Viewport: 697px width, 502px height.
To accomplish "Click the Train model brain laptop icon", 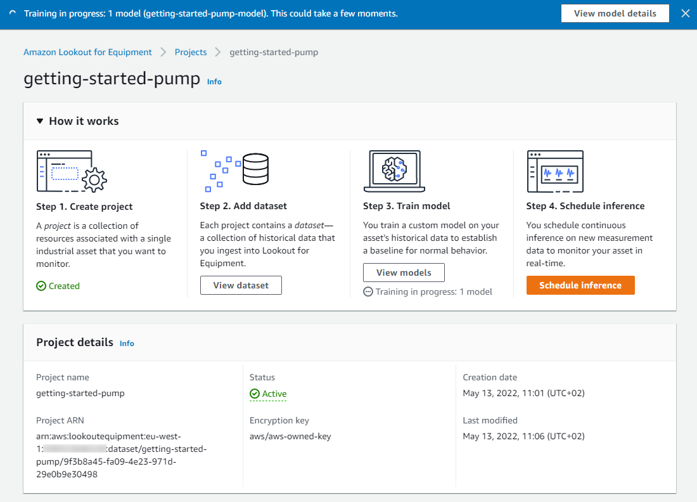I will pyautogui.click(x=394, y=171).
